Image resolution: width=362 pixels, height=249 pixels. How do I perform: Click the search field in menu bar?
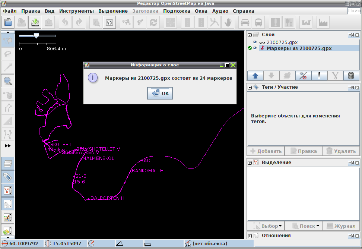[354, 11]
